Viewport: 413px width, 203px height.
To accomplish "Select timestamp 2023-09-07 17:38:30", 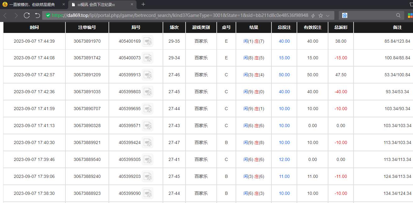I will pos(34,194).
